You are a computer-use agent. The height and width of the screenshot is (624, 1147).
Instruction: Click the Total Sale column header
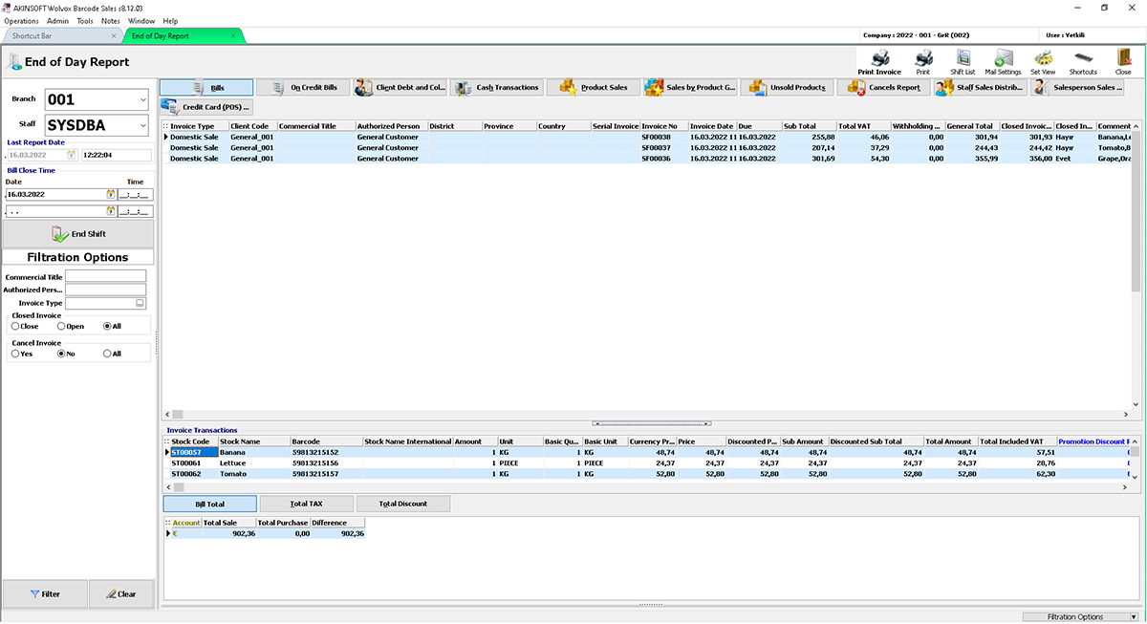click(228, 523)
